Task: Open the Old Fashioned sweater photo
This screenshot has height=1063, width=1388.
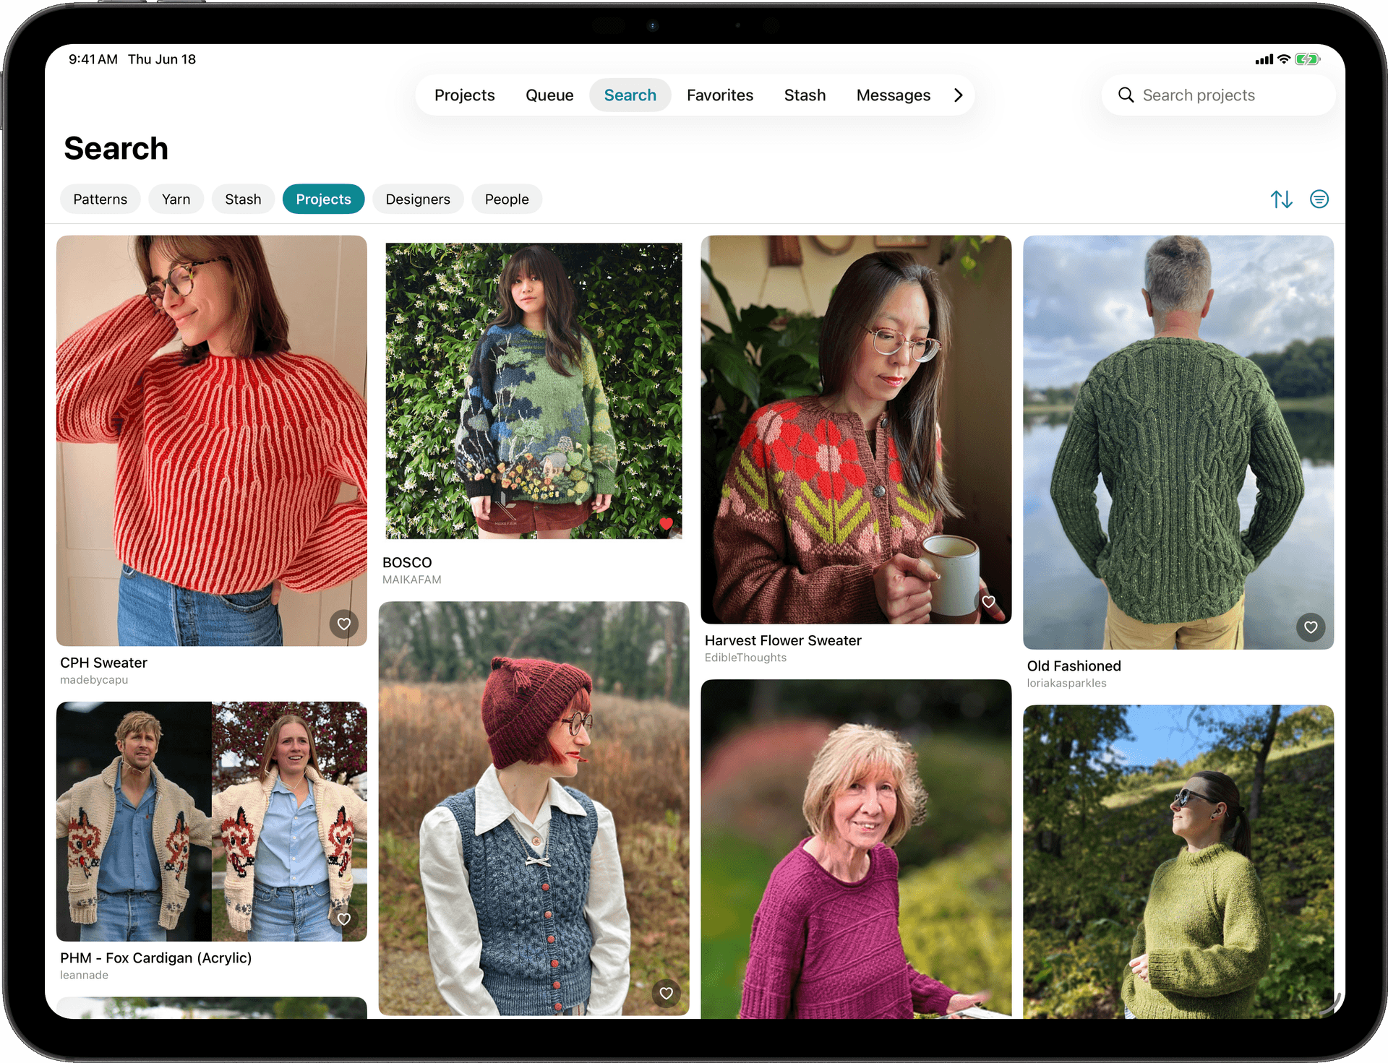Action: coord(1178,442)
